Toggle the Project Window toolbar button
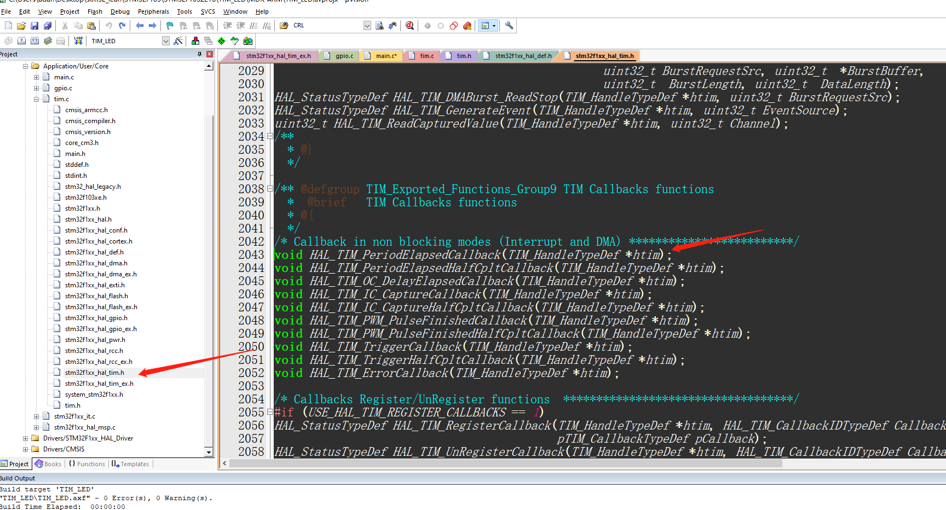 coord(484,26)
